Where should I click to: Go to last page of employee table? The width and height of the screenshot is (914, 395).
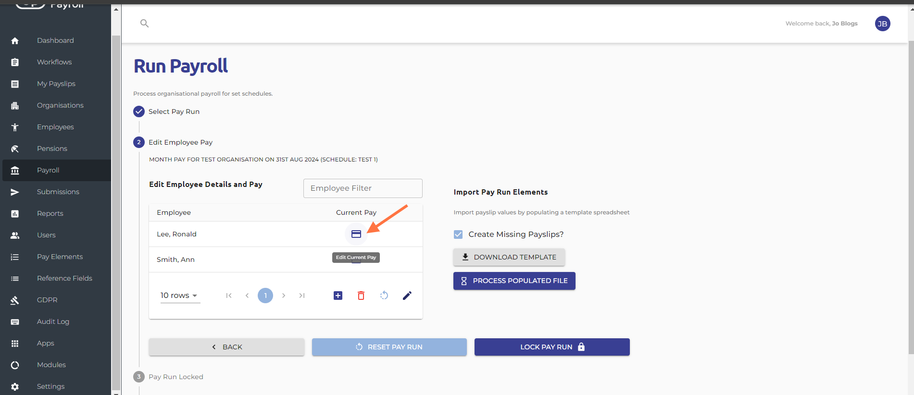click(x=302, y=296)
